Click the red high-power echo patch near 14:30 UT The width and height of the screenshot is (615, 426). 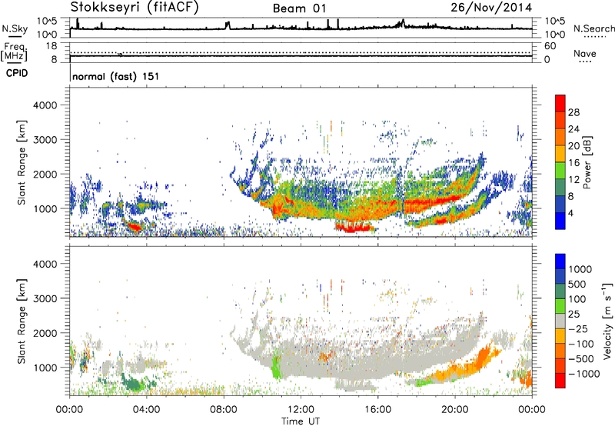point(355,227)
